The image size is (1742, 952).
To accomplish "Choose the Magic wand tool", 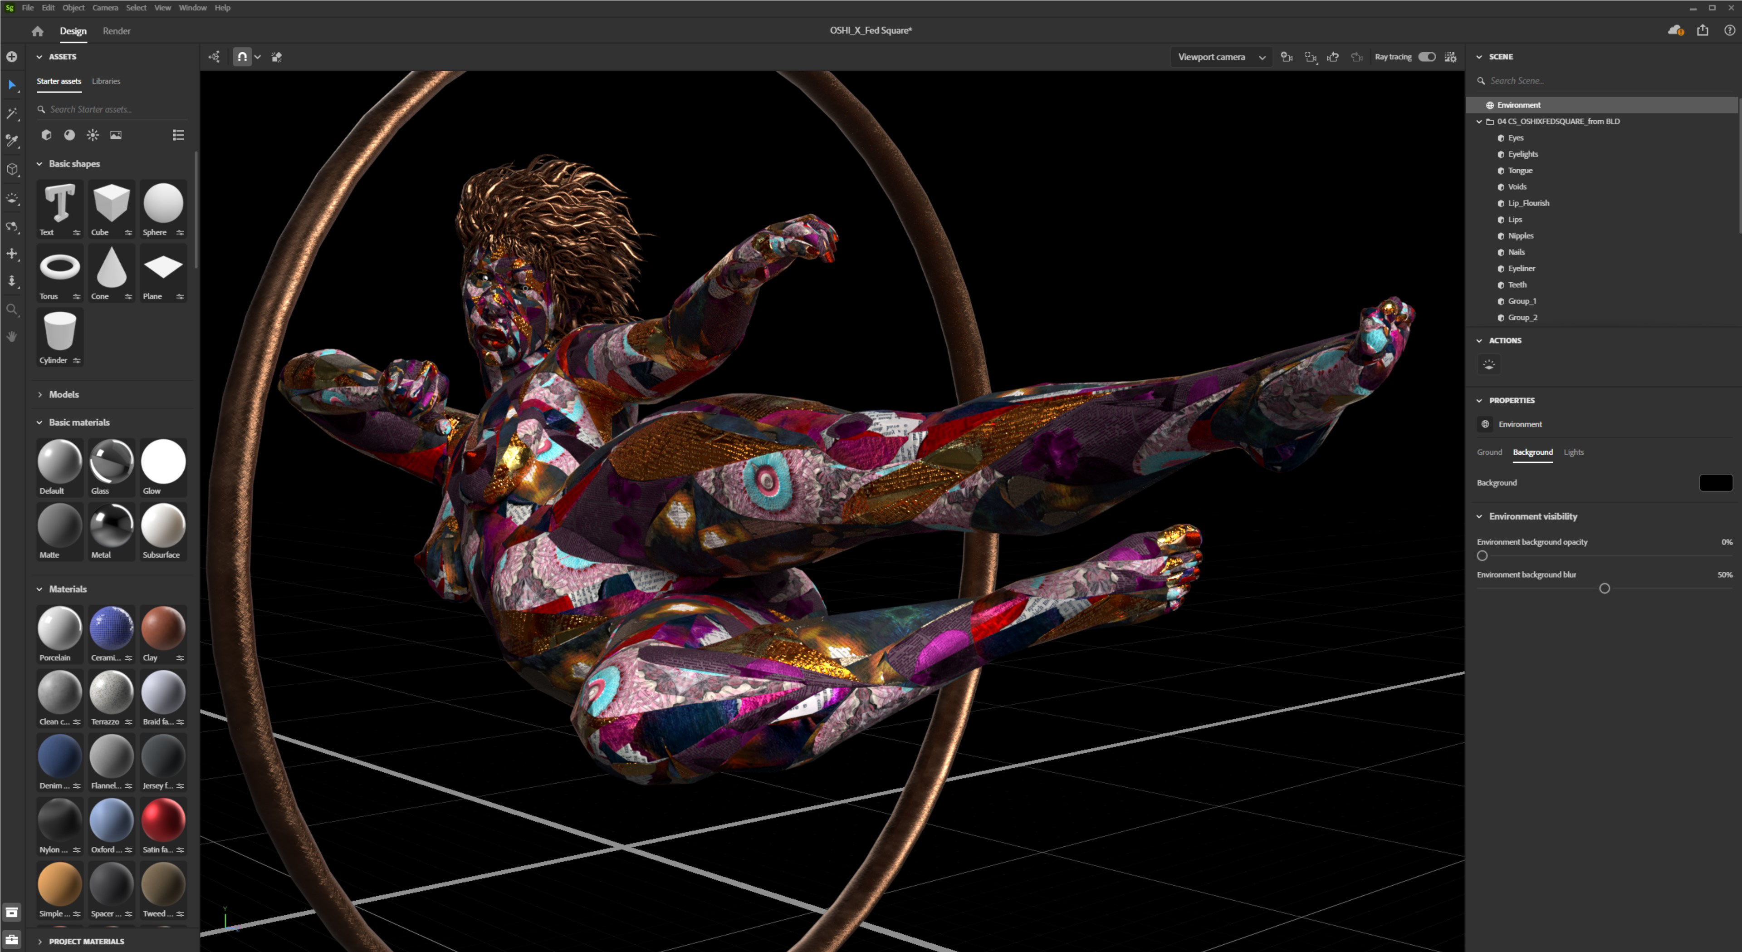I will click(x=11, y=113).
